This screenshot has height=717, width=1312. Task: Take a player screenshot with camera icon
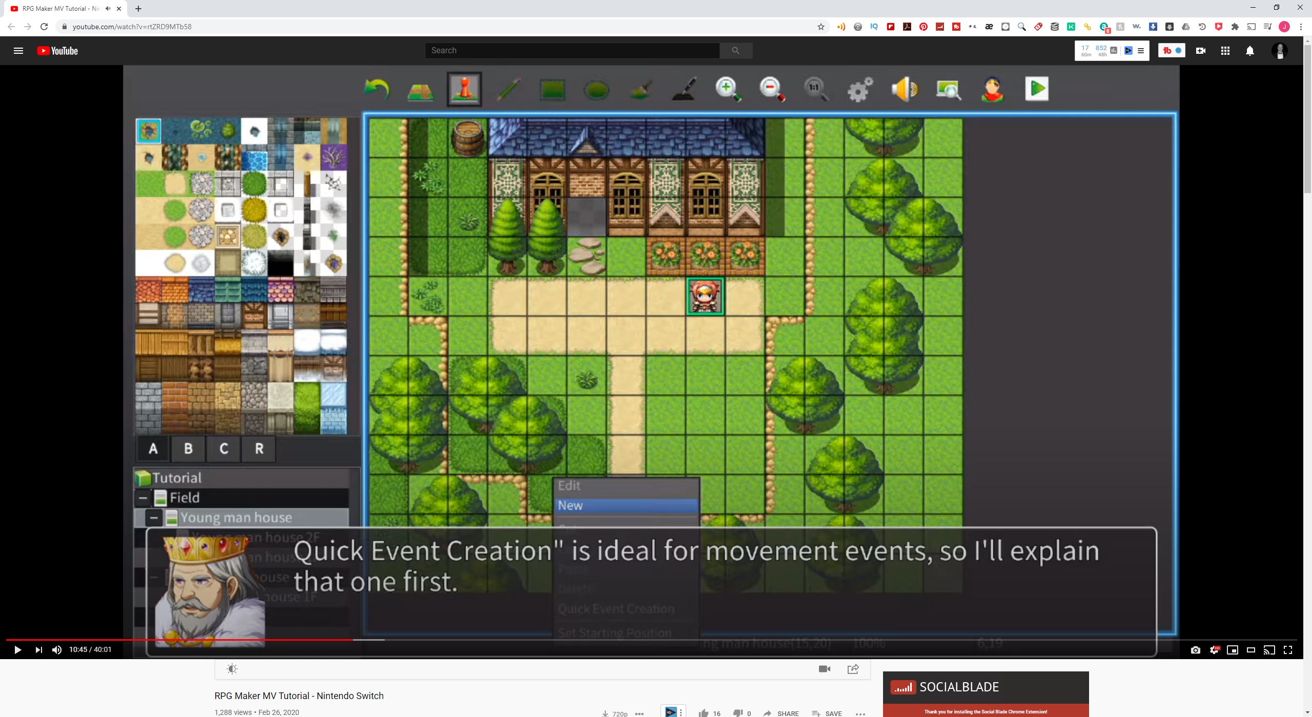(1196, 650)
